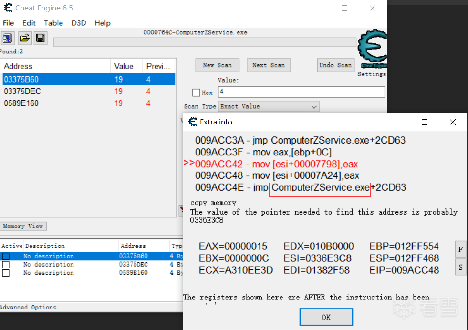Start a New Scan
Screen dimensions: 468x330
(x=217, y=65)
